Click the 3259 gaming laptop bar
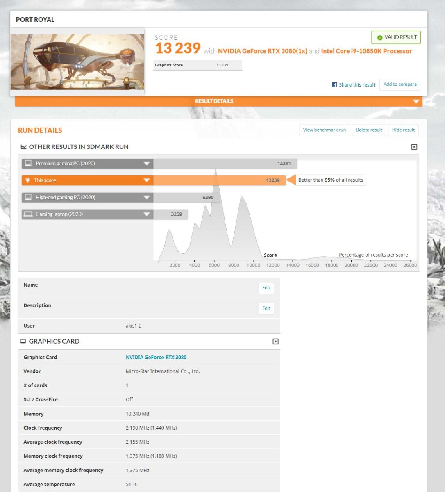Viewport: 445px width, 492px height. point(170,214)
